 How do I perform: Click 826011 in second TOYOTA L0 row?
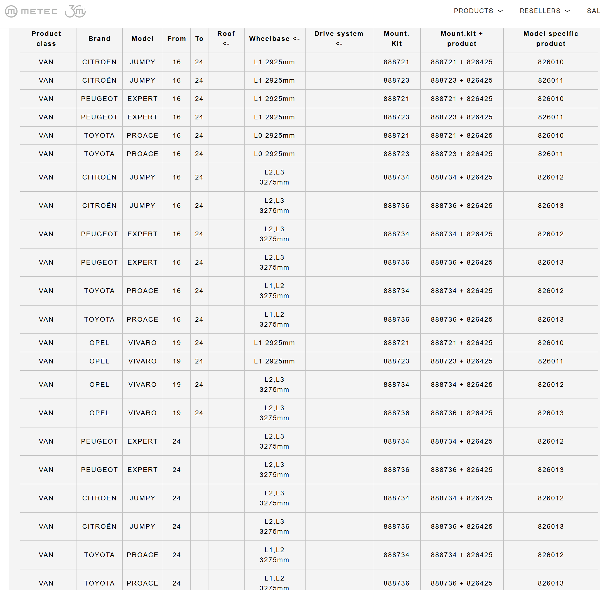click(x=551, y=154)
